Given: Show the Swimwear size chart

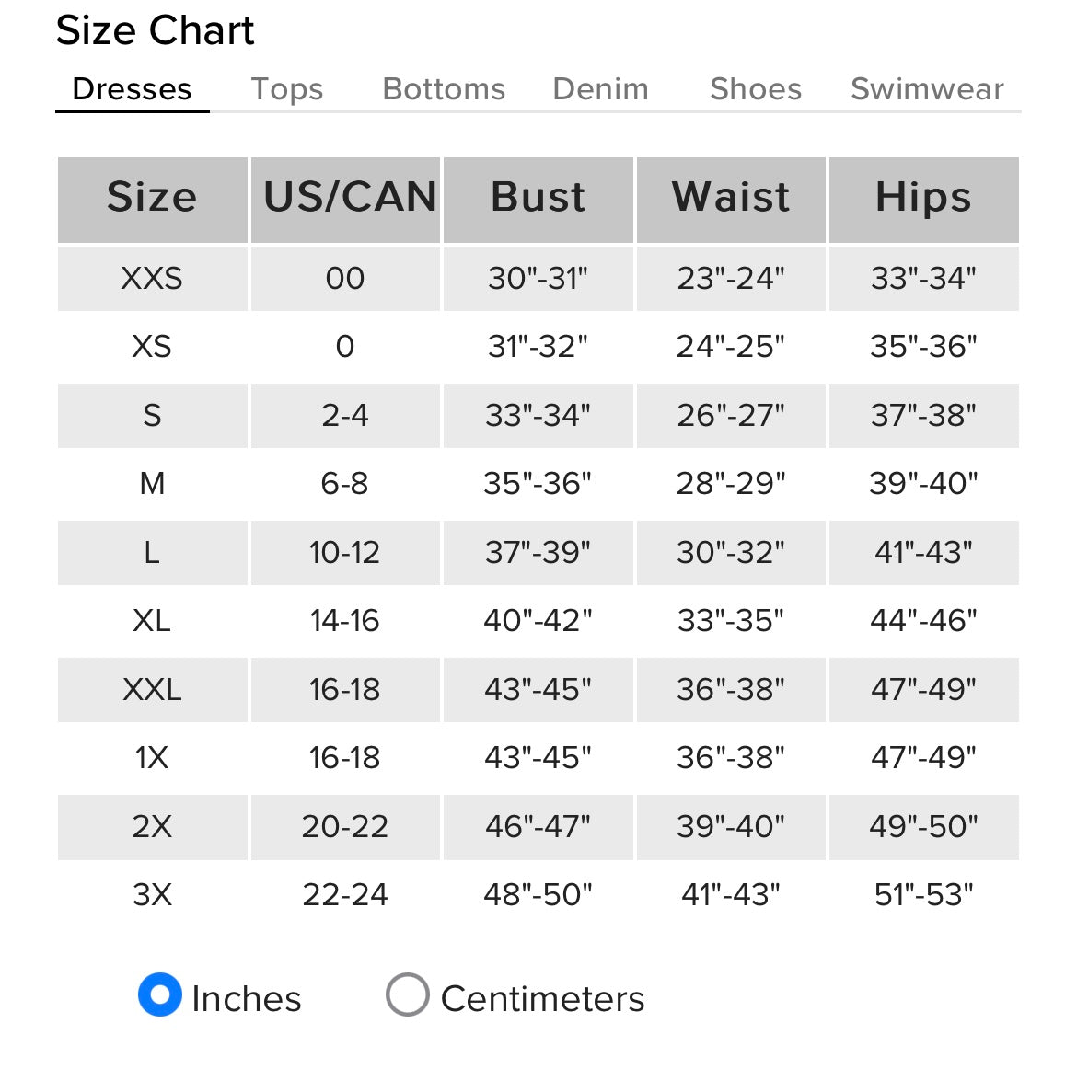Looking at the screenshot, I should [927, 89].
